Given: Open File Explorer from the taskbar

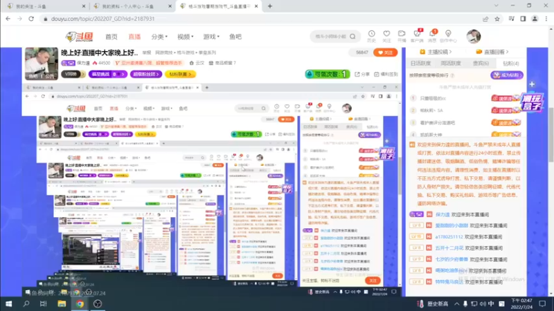Looking at the screenshot, I should tap(62, 303).
